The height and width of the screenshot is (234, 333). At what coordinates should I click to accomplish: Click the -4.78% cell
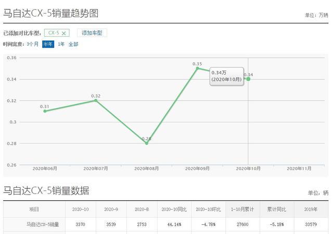click(208, 224)
